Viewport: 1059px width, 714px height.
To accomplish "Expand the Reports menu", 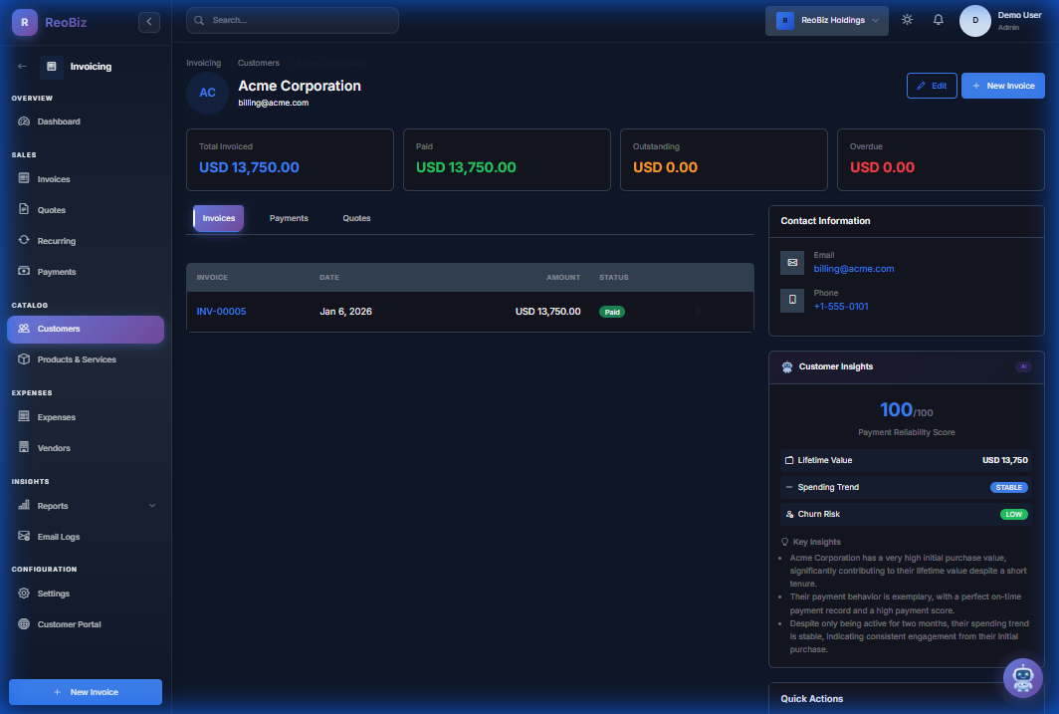I will point(85,505).
